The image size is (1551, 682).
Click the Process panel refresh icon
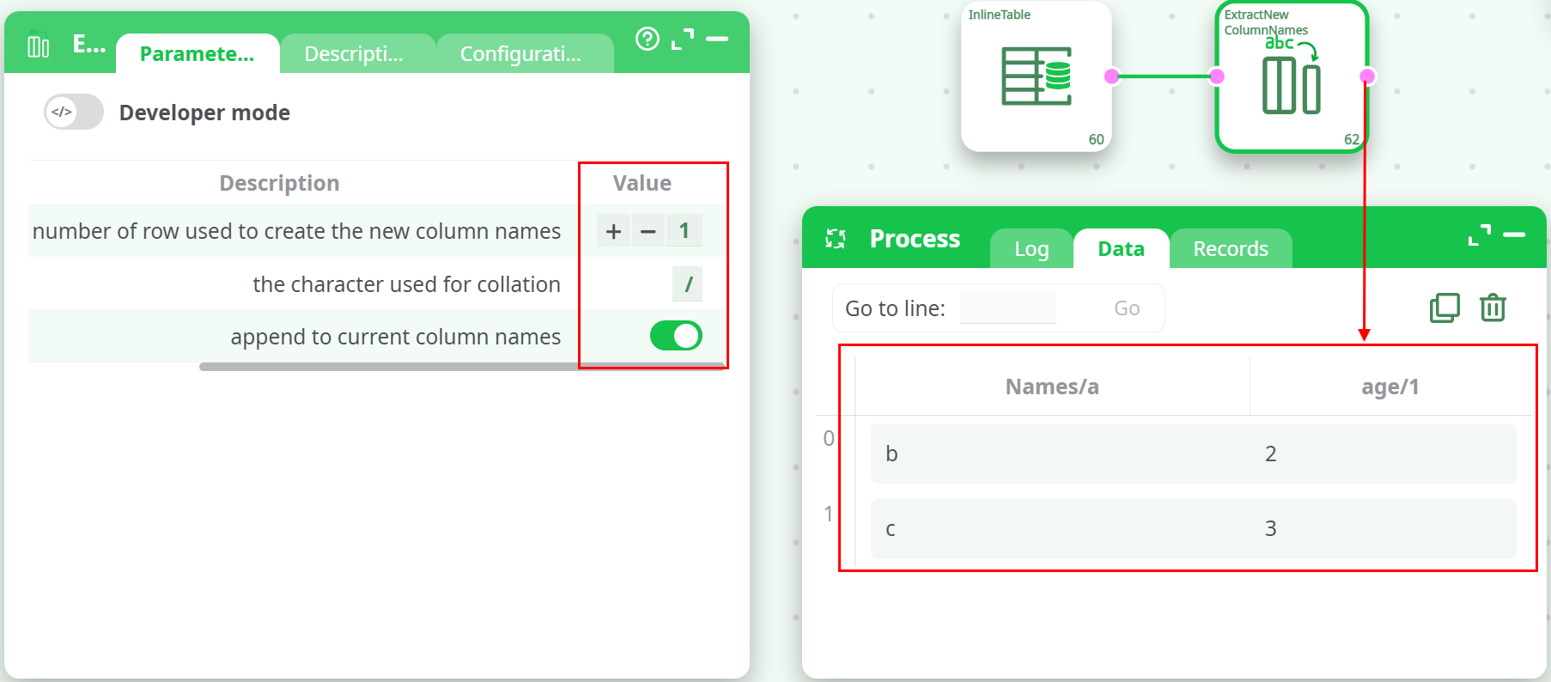coord(835,239)
